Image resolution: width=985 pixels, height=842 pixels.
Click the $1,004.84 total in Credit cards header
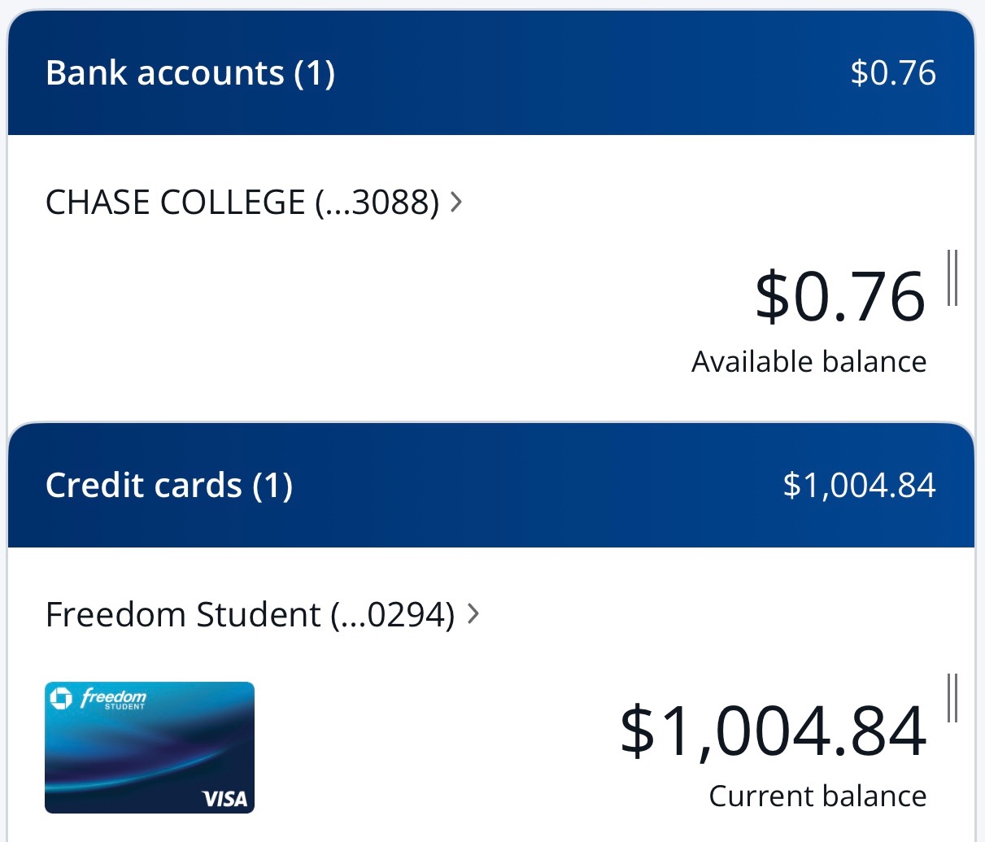859,485
